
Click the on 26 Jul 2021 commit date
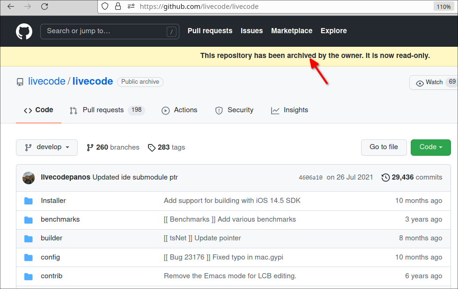(x=350, y=177)
